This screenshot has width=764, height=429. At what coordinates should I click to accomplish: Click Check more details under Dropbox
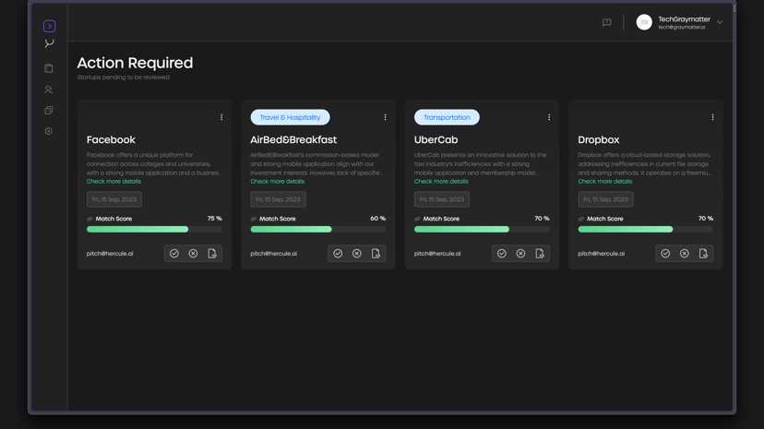pyautogui.click(x=604, y=181)
